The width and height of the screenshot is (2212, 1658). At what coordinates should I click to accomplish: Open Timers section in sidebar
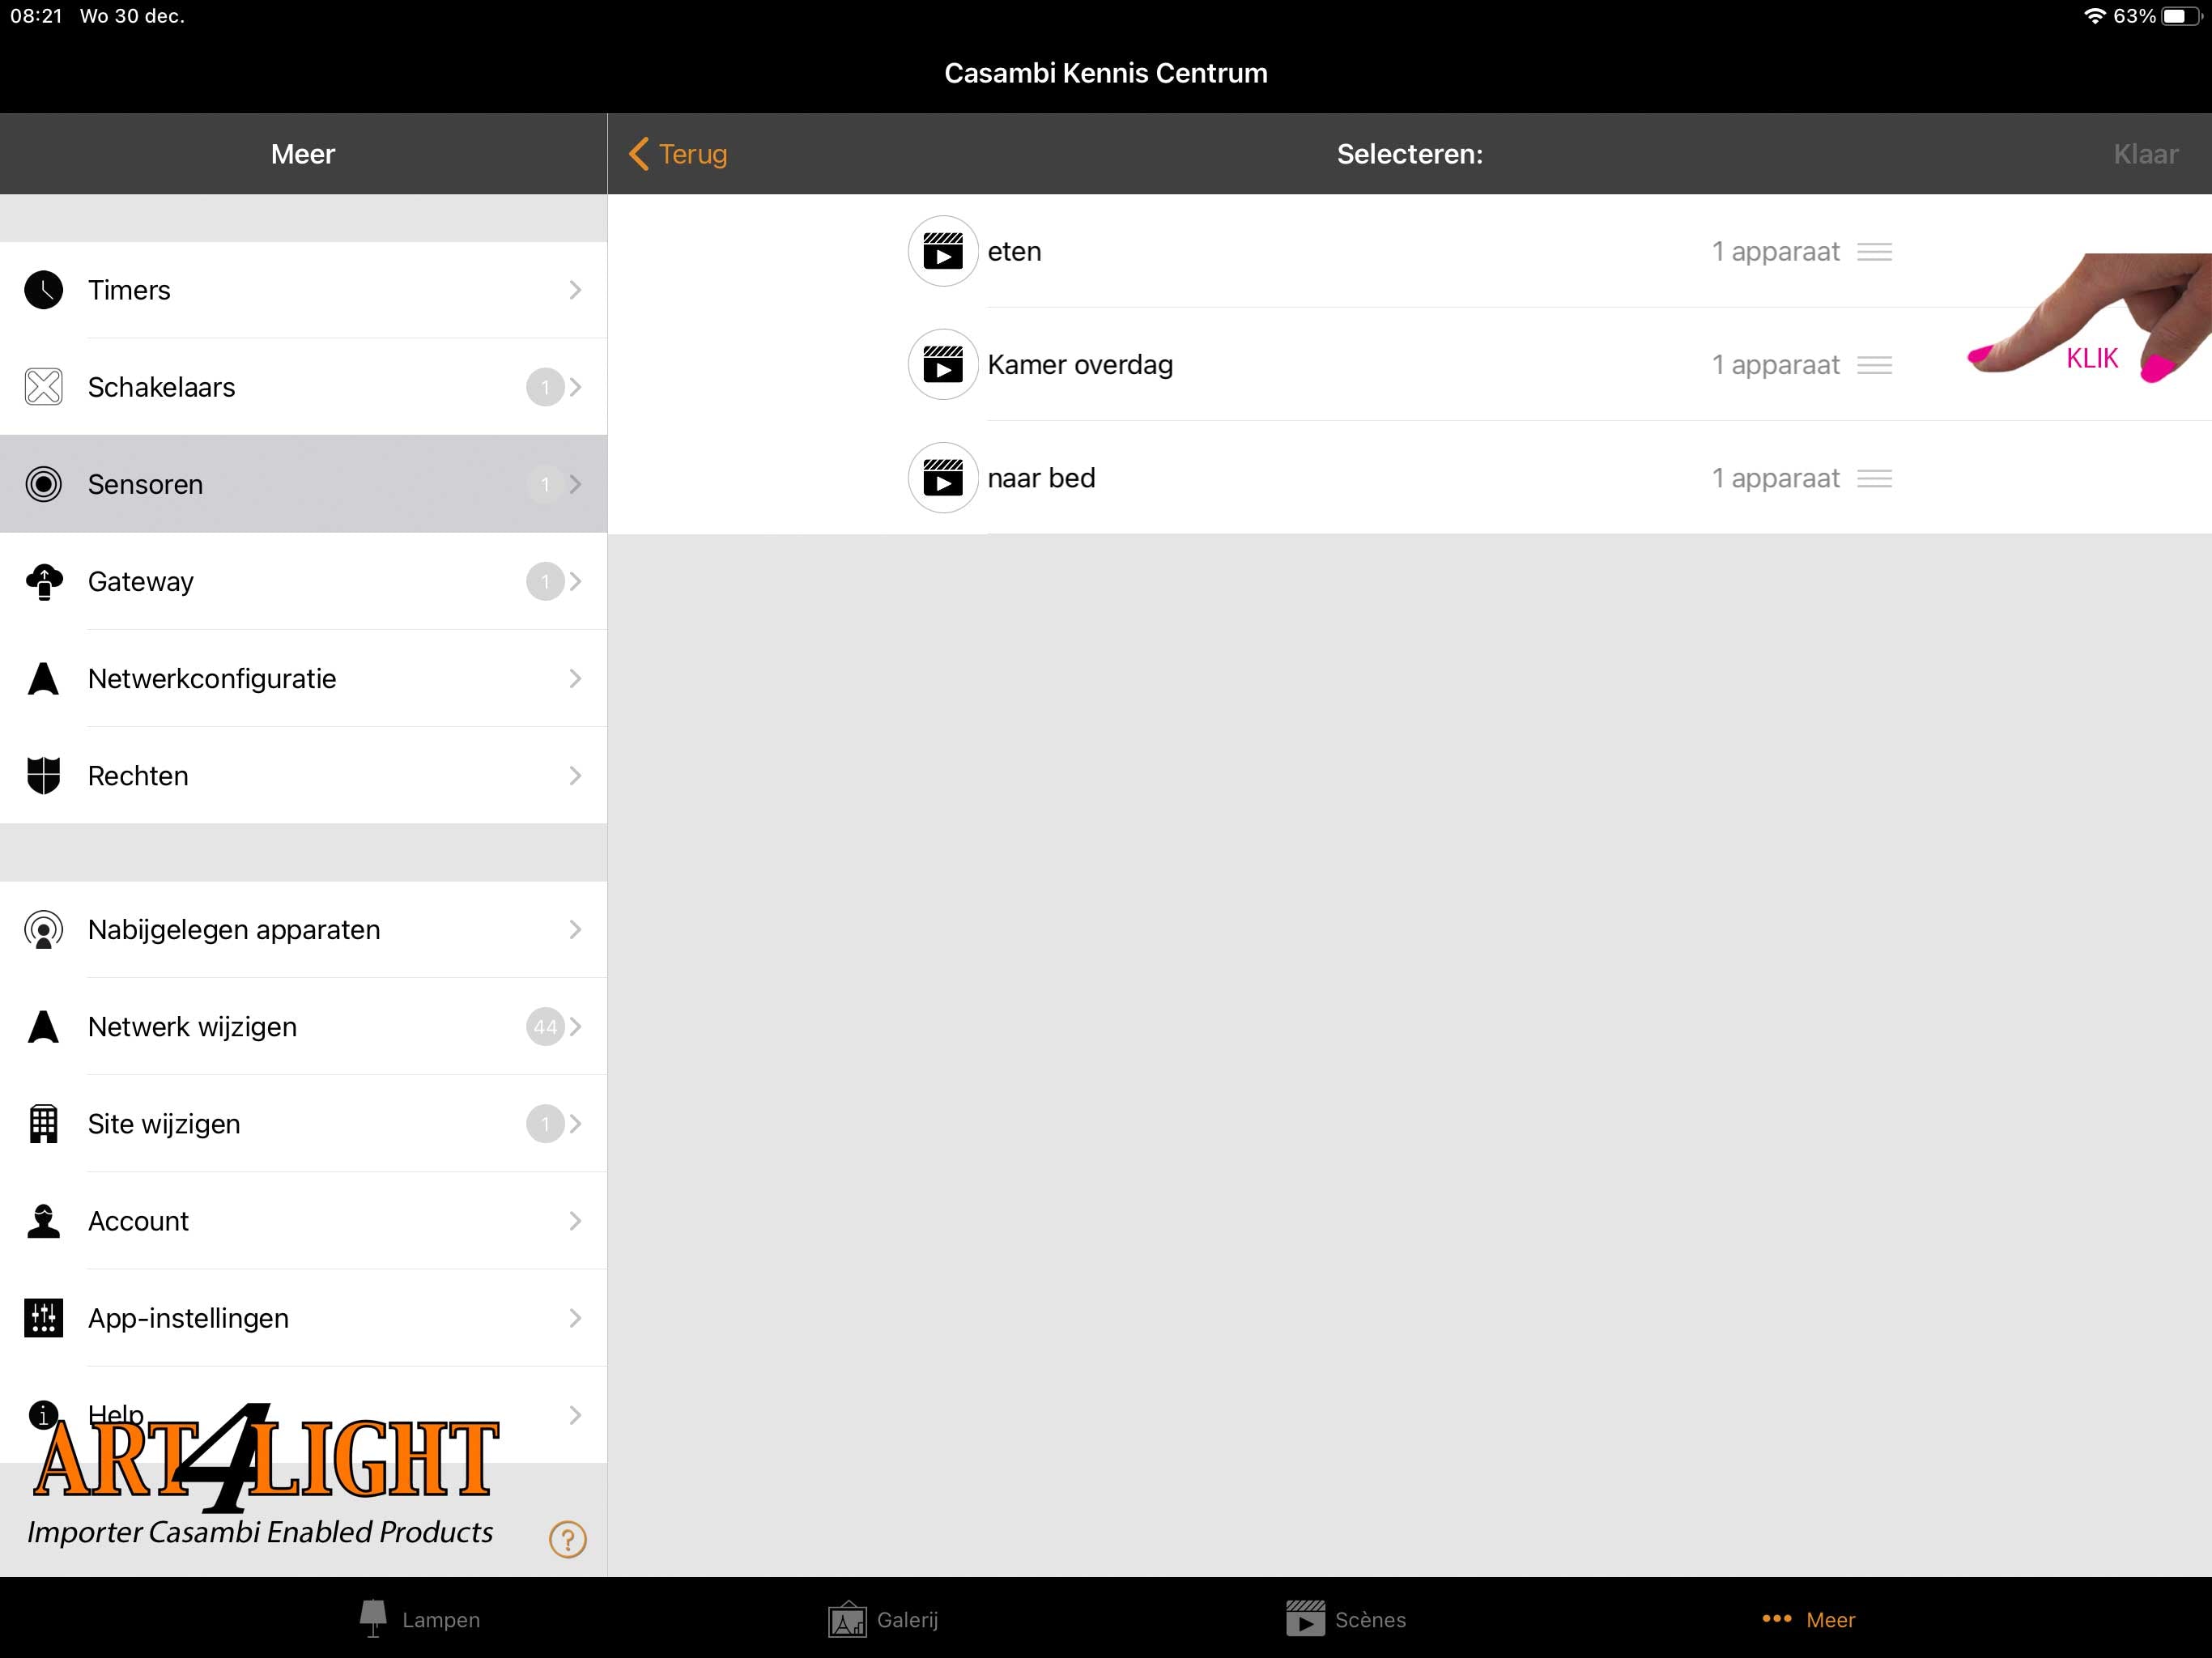click(x=303, y=291)
